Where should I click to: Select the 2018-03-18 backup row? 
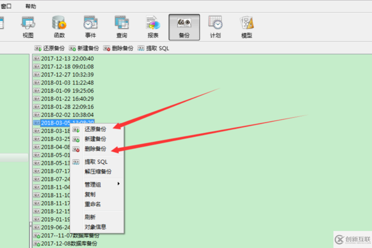tap(52, 131)
